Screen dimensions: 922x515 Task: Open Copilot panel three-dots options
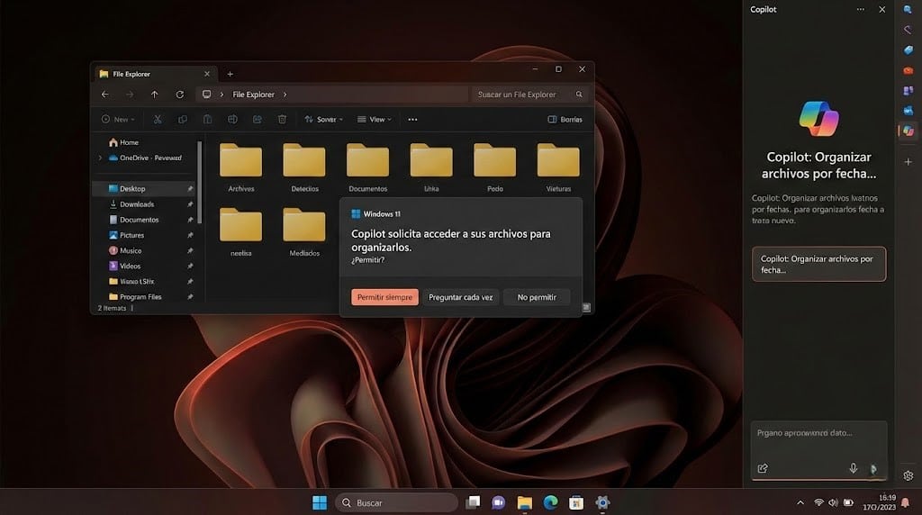[861, 9]
